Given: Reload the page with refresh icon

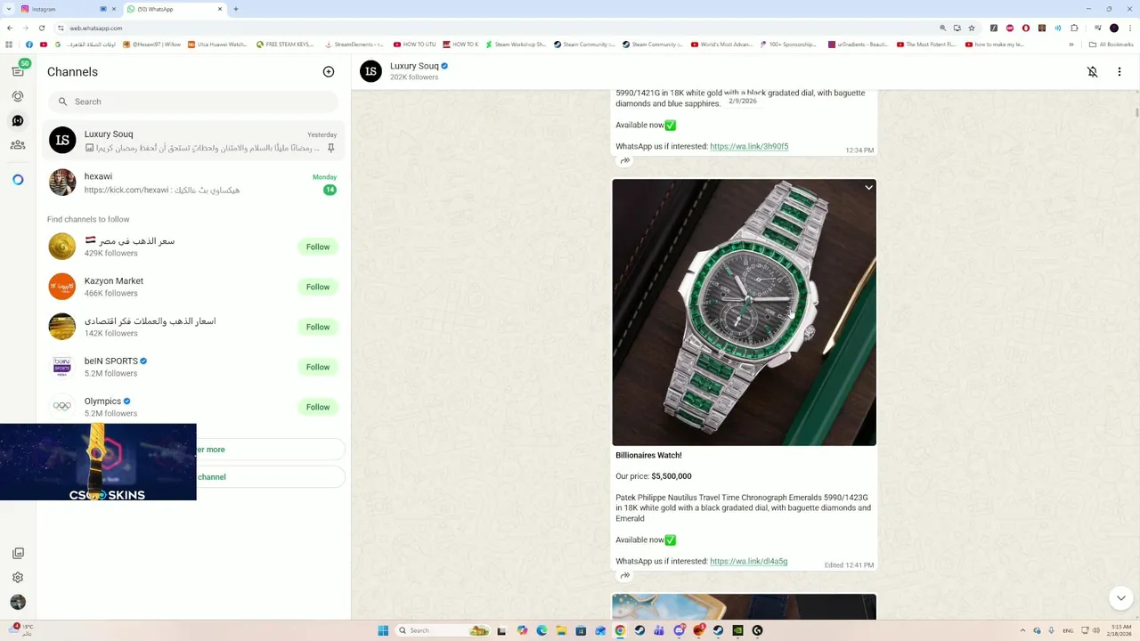Looking at the screenshot, I should point(42,28).
